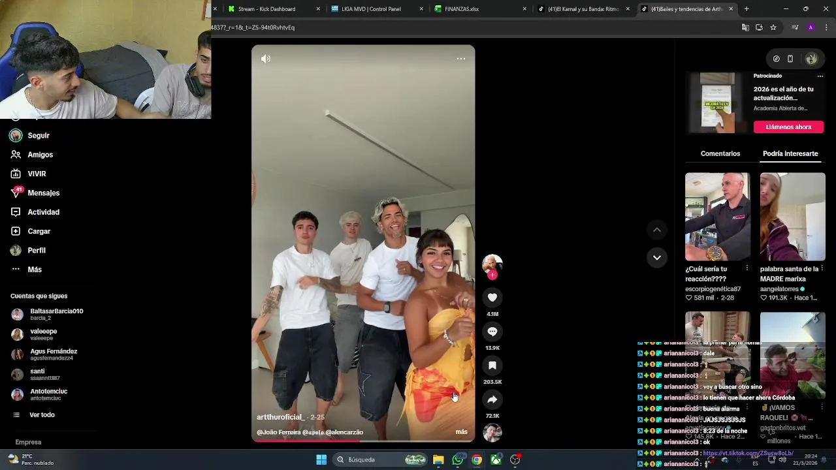Switch to the FINANZAS.xlsx tab
Screen dimensions: 836x470
[481, 9]
